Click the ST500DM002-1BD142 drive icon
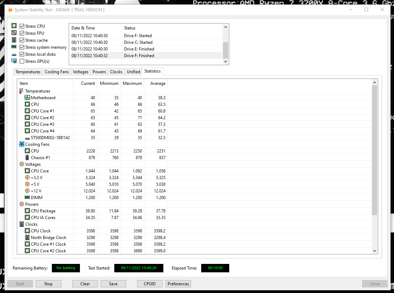This screenshot has width=394, height=293. (27, 138)
